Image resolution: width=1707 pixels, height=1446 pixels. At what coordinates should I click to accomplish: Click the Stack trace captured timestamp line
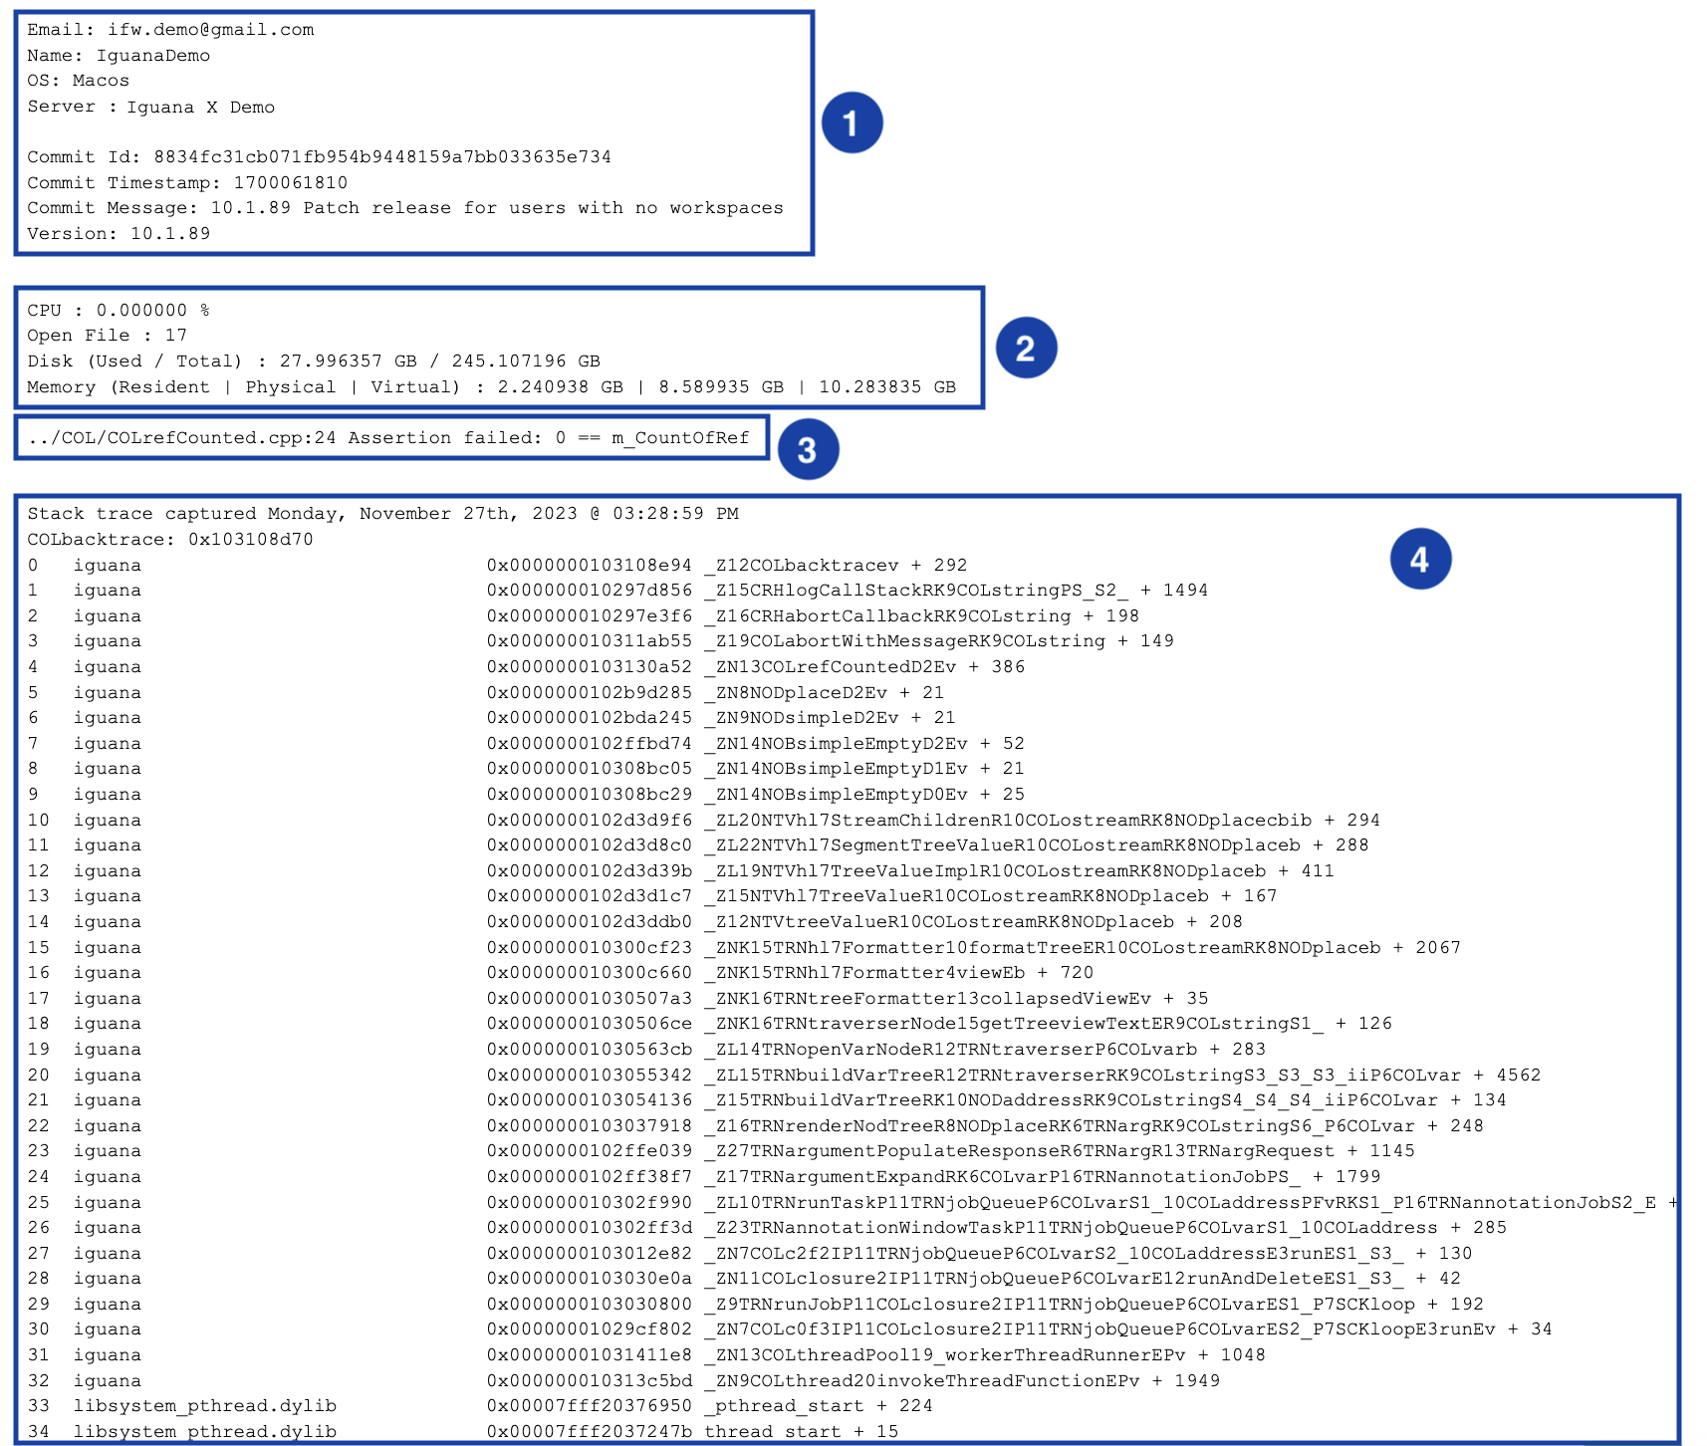click(382, 514)
